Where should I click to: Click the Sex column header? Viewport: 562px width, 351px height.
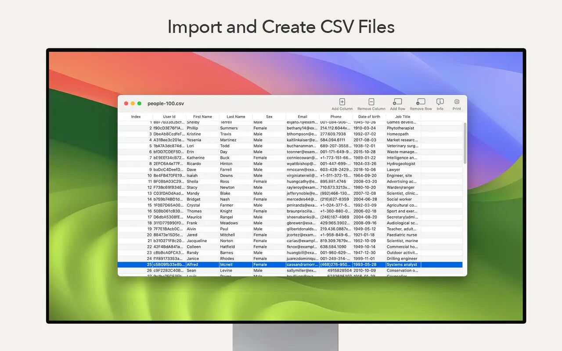[269, 116]
